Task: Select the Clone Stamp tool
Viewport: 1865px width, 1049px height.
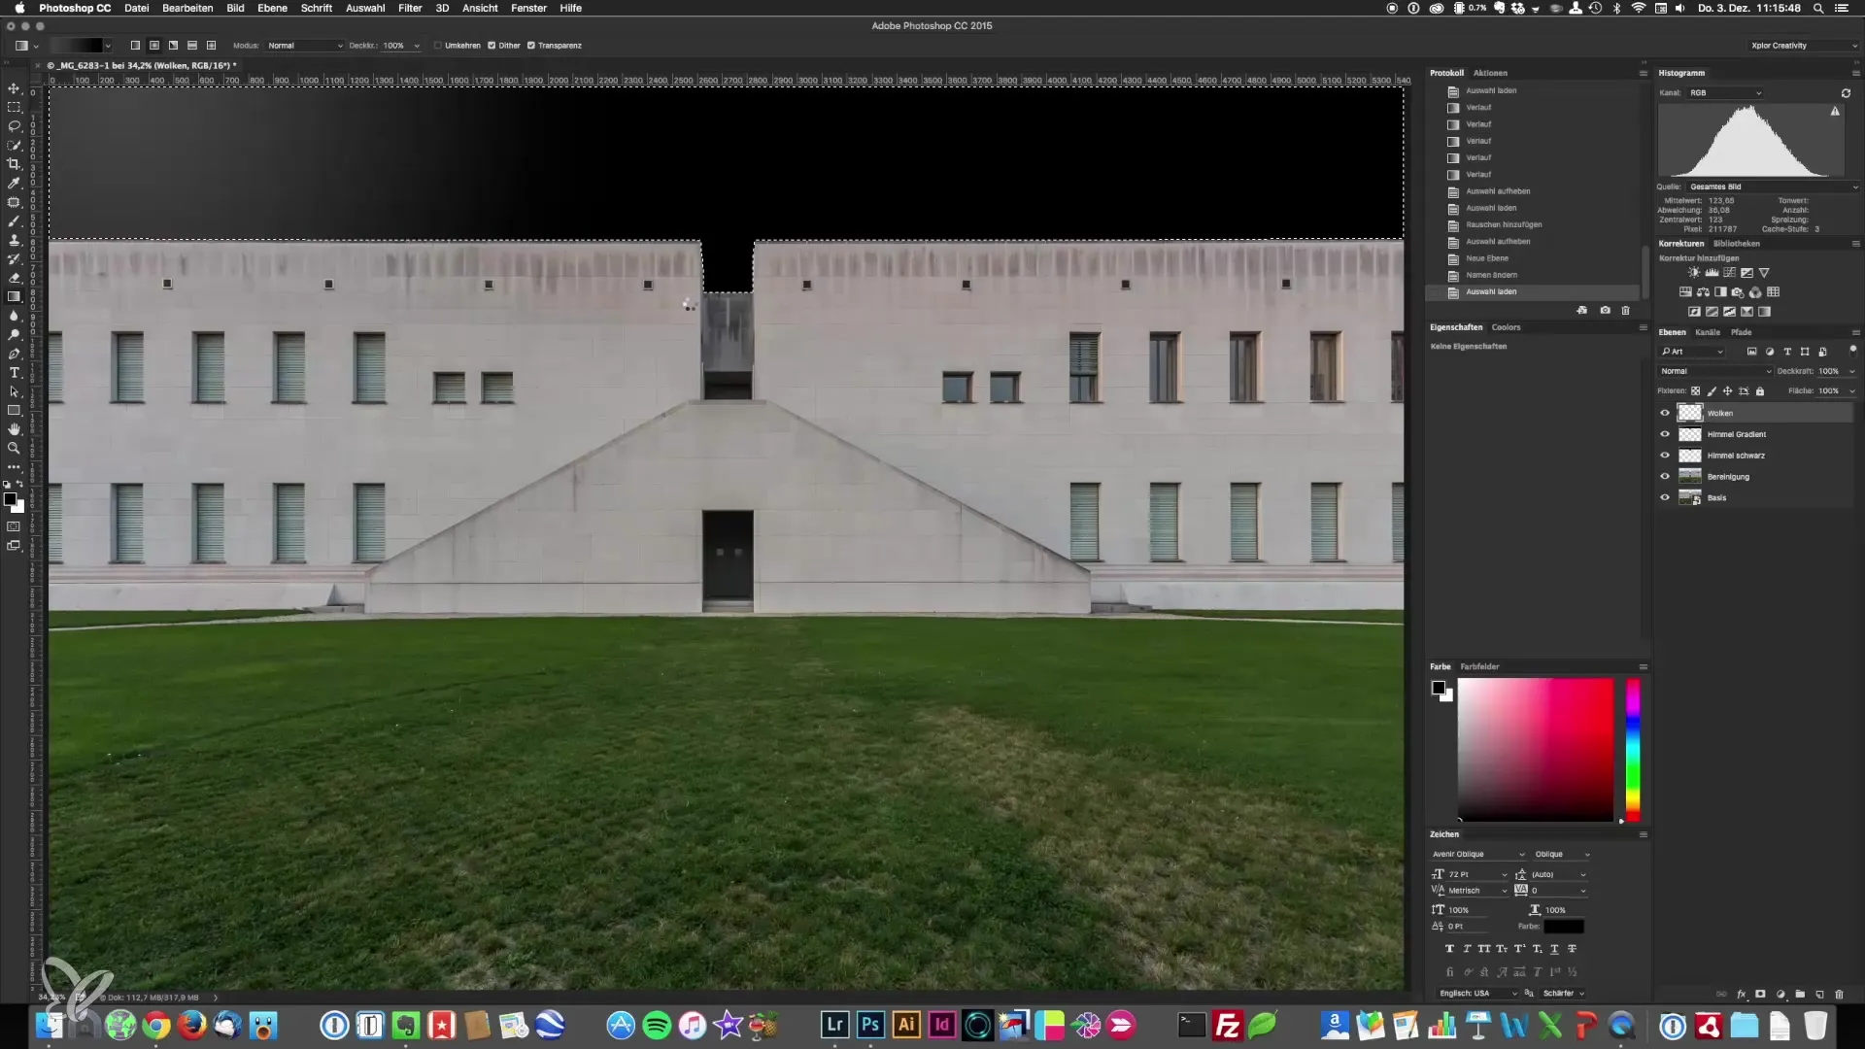Action: point(14,240)
